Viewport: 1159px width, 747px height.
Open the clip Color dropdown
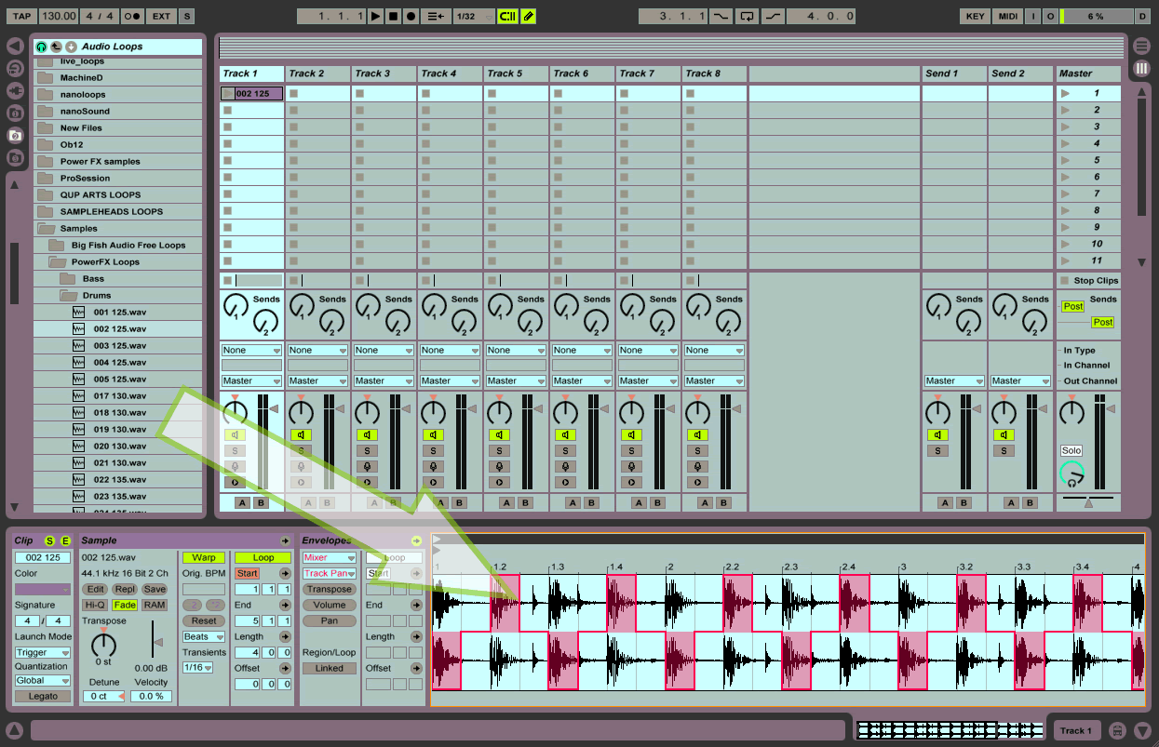[x=43, y=589]
